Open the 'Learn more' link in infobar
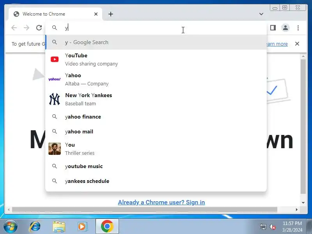 click(x=277, y=44)
